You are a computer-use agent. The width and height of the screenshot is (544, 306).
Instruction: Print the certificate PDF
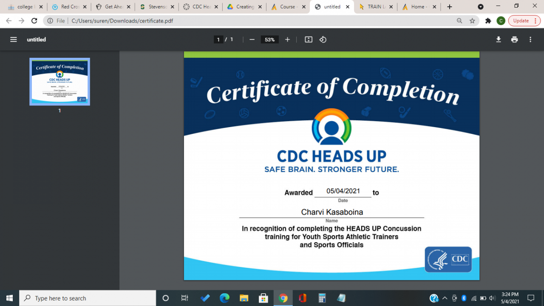point(515,40)
